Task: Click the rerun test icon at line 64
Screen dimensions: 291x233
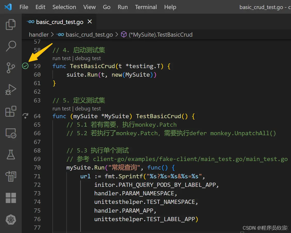Action: pyautogui.click(x=25, y=116)
